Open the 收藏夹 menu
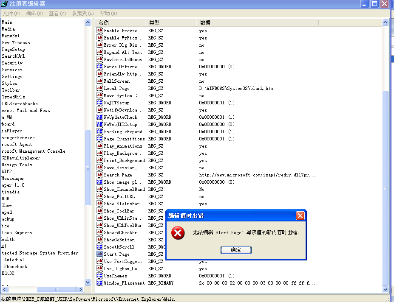This screenshot has width=394, height=302. point(83,14)
